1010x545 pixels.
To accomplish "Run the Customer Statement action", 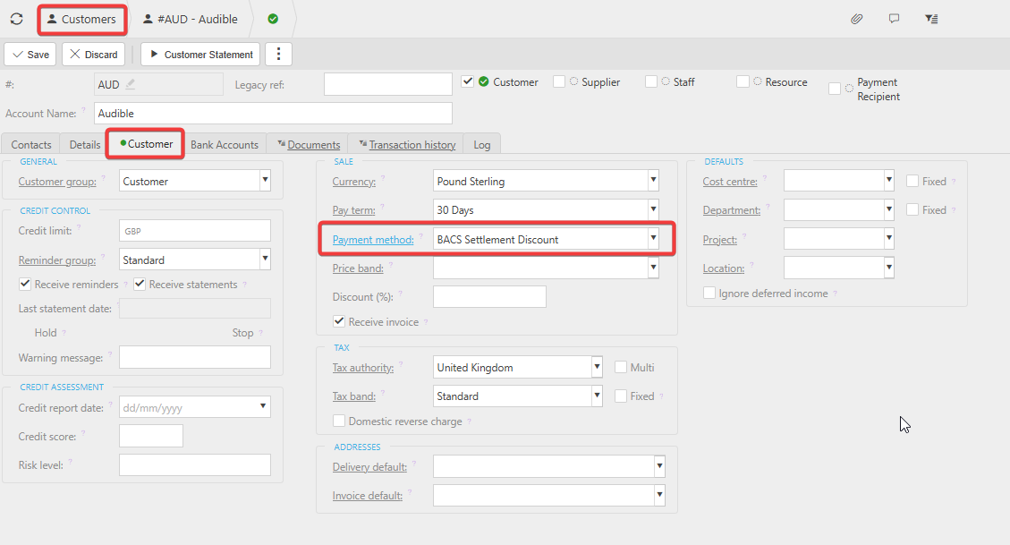I will tap(200, 54).
